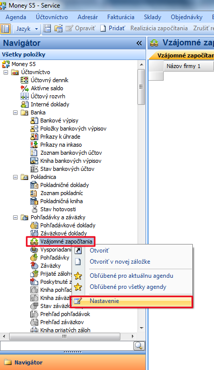Click the vertical scrollbar thumb in tree
Screen dimensions: 214x370
click(x=141, y=87)
